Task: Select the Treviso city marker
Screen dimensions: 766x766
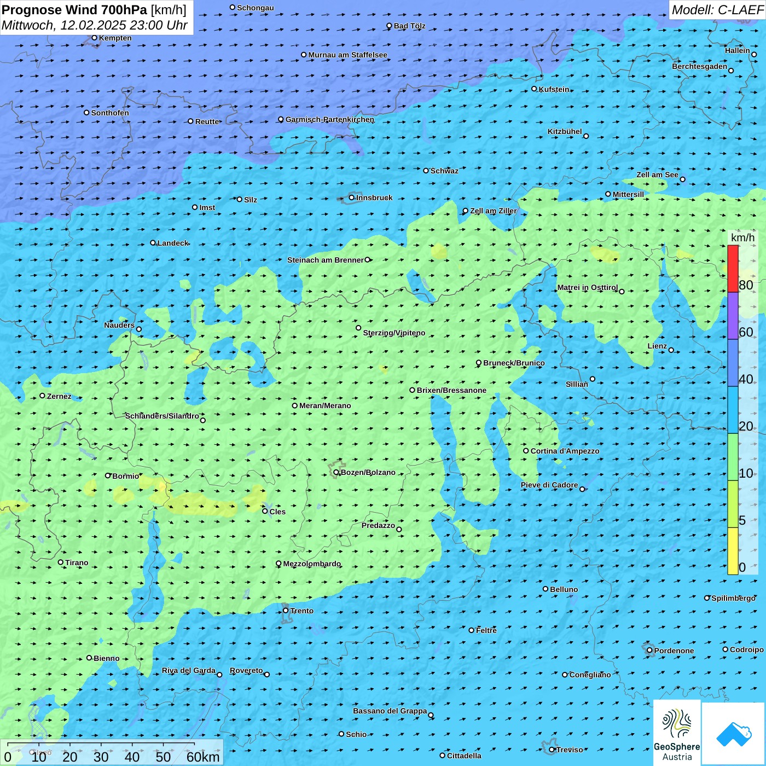Action: point(552,750)
